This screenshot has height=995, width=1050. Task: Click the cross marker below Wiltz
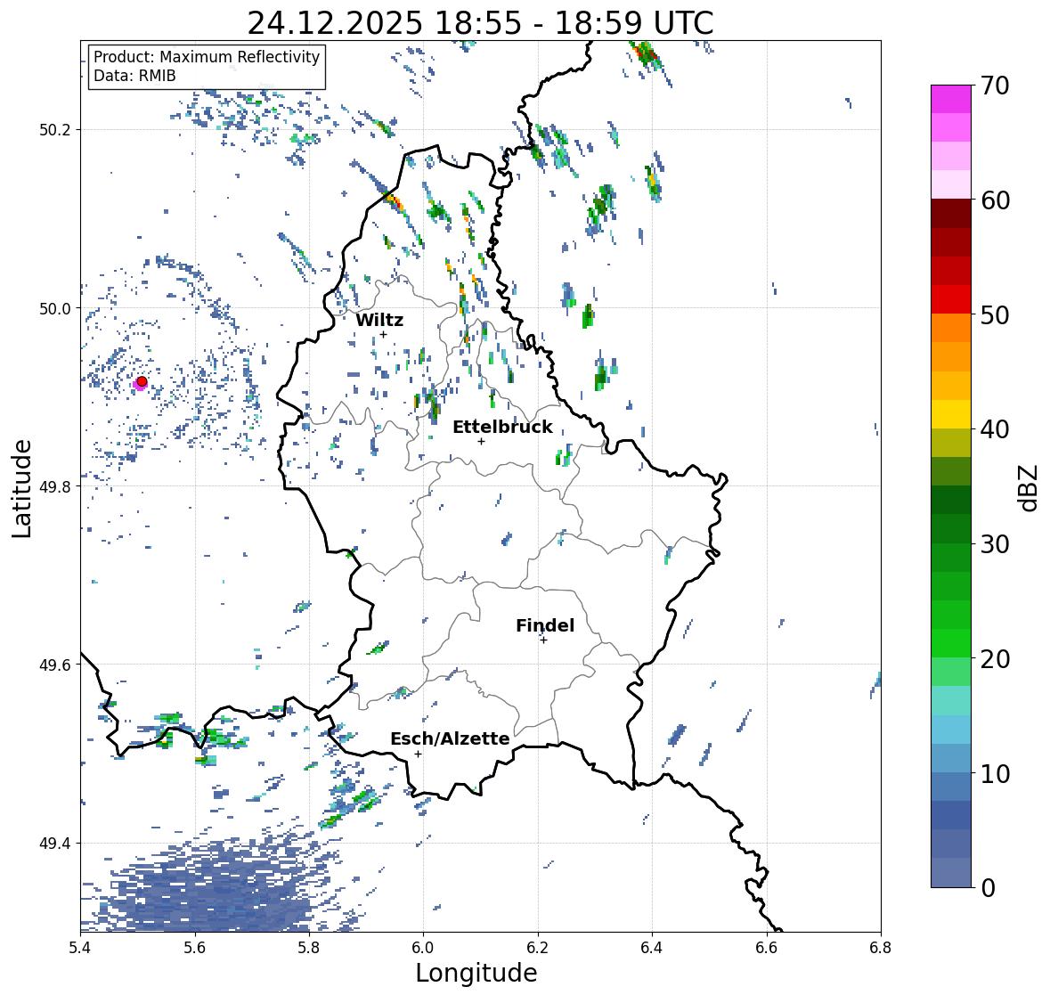point(383,335)
